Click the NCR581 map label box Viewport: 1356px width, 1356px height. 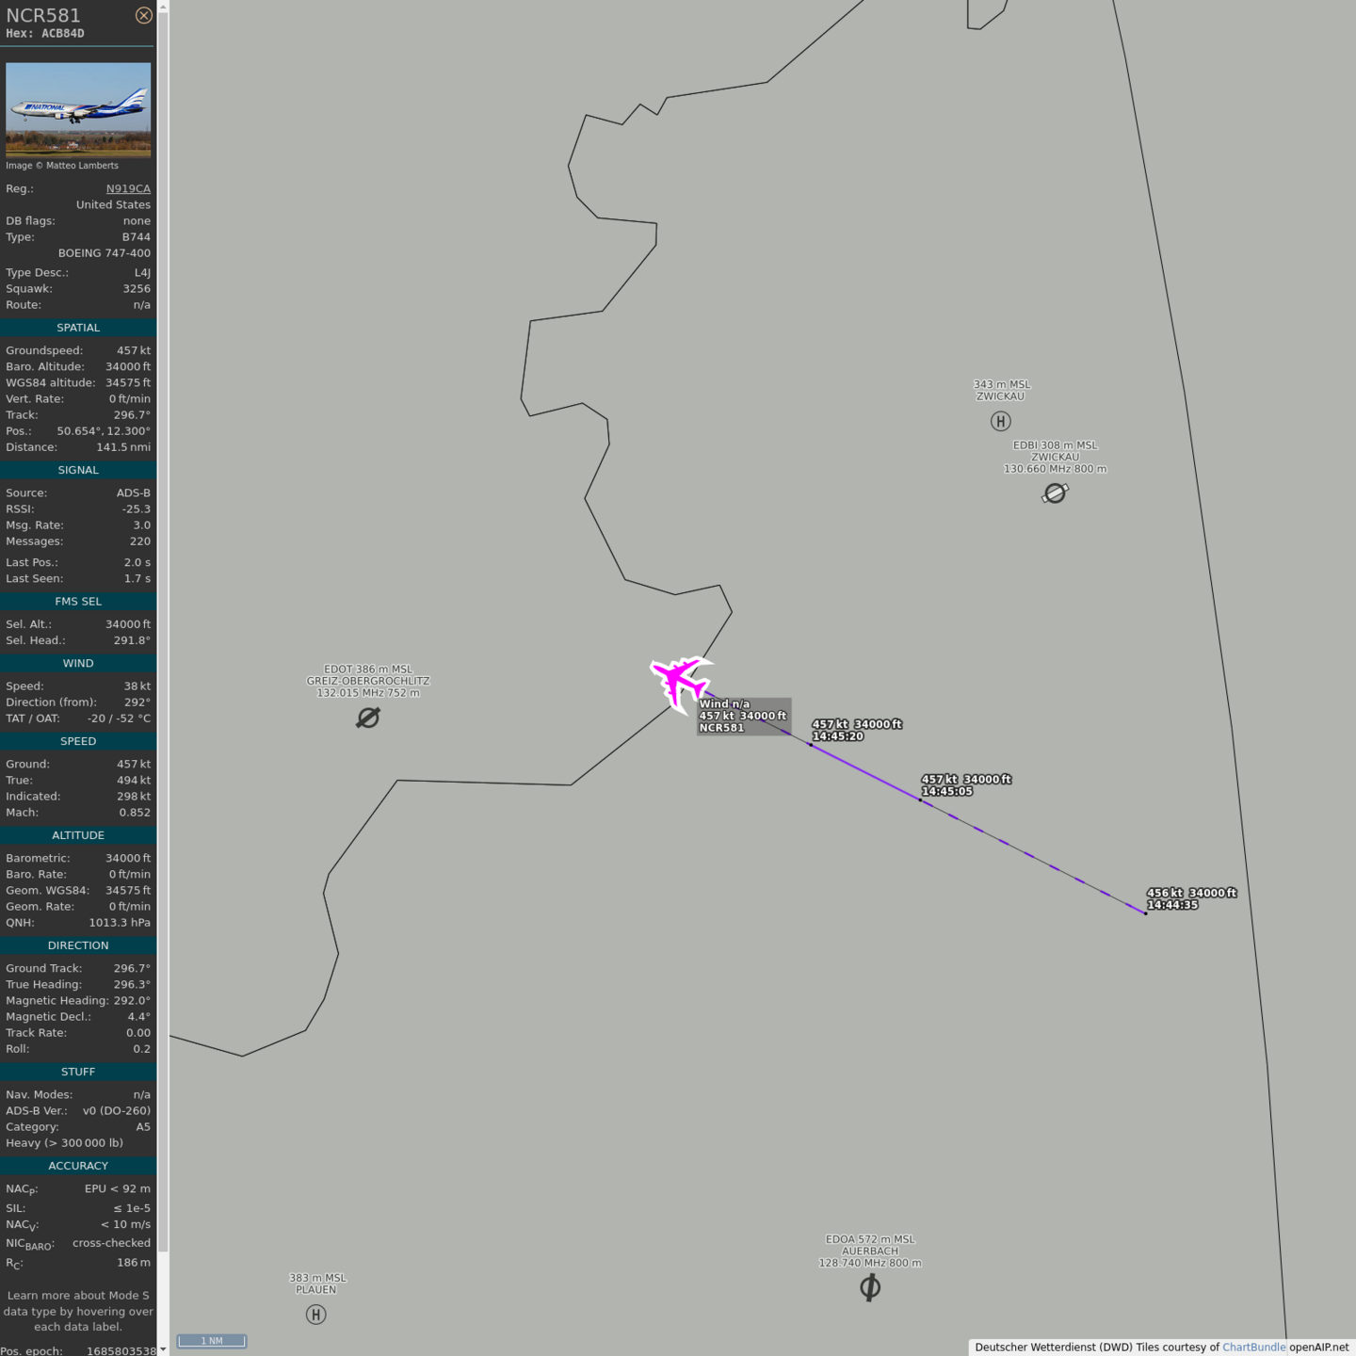tap(743, 717)
